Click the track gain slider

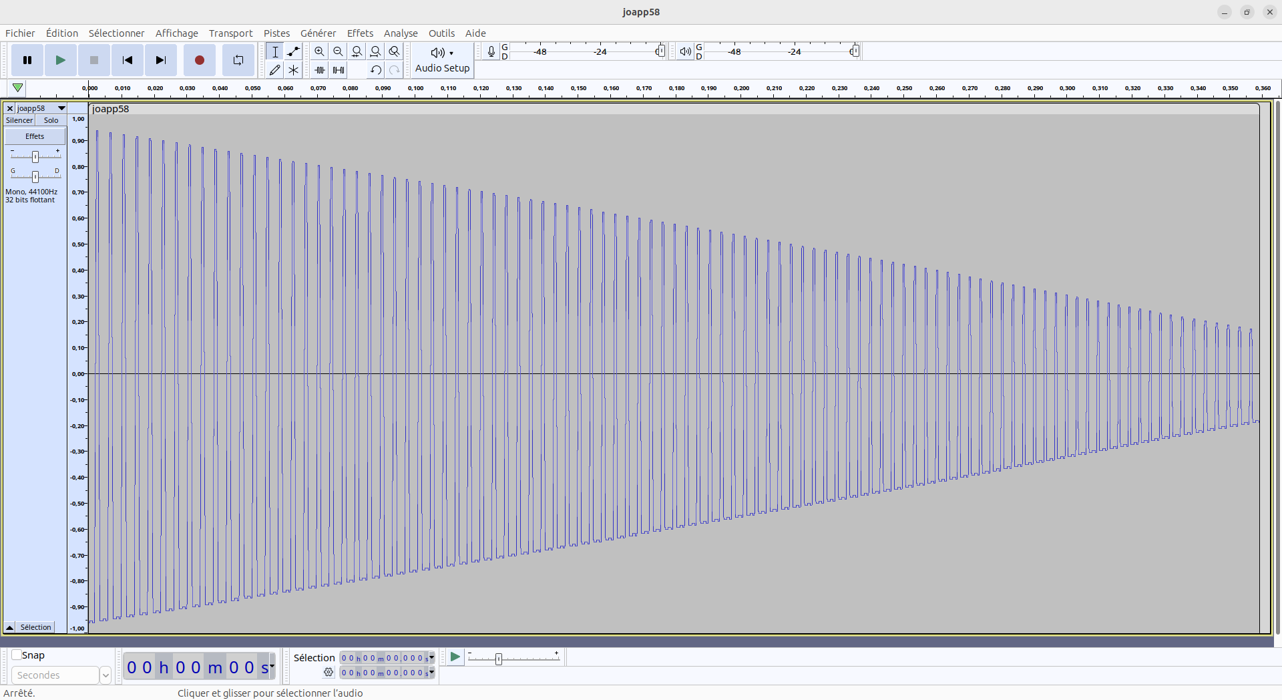(x=35, y=156)
